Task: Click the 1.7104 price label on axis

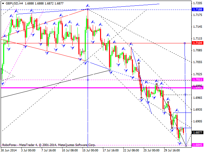Action: pyautogui.click(x=197, y=43)
